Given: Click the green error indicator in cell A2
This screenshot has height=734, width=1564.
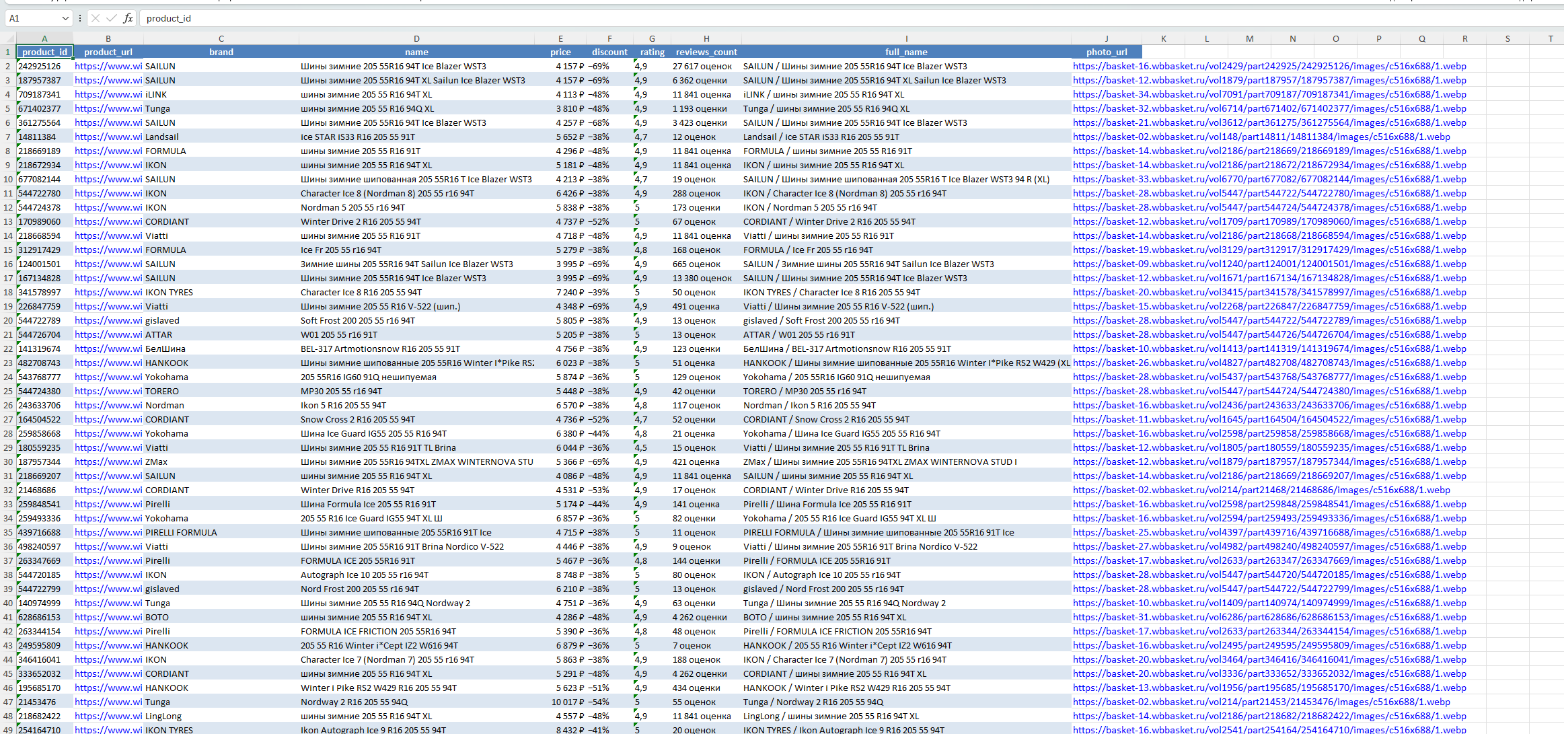Looking at the screenshot, I should pyautogui.click(x=20, y=62).
